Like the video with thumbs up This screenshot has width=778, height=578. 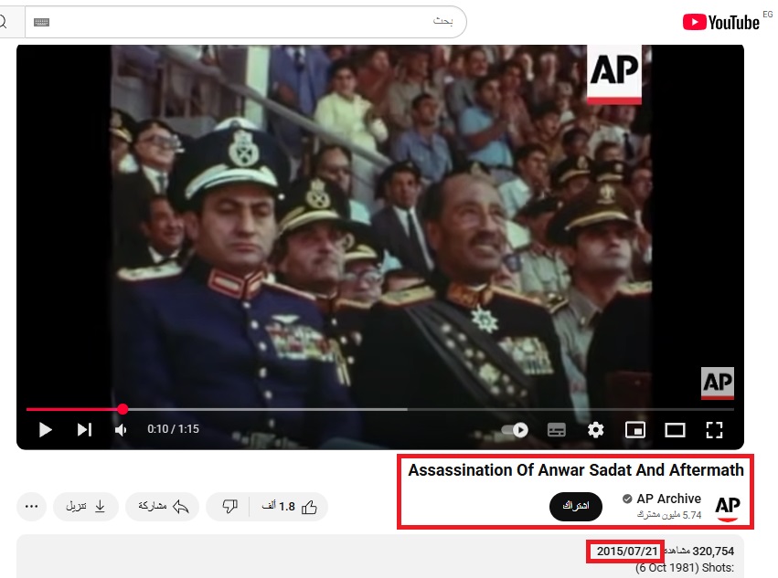(289, 507)
